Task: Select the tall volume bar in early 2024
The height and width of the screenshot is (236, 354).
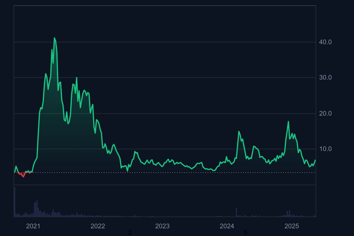Action: coord(236,212)
